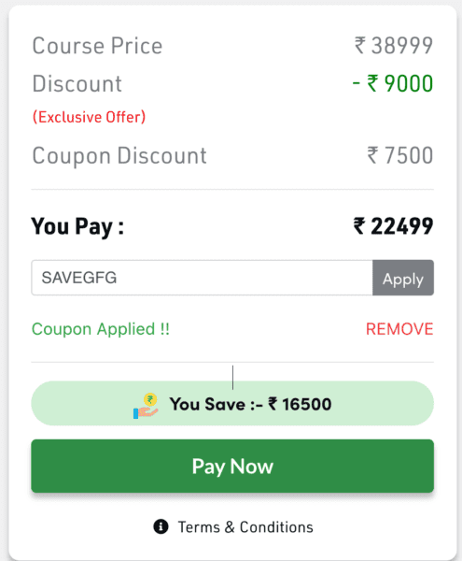Click the ₹ 7500 coupon discount value

click(x=400, y=155)
